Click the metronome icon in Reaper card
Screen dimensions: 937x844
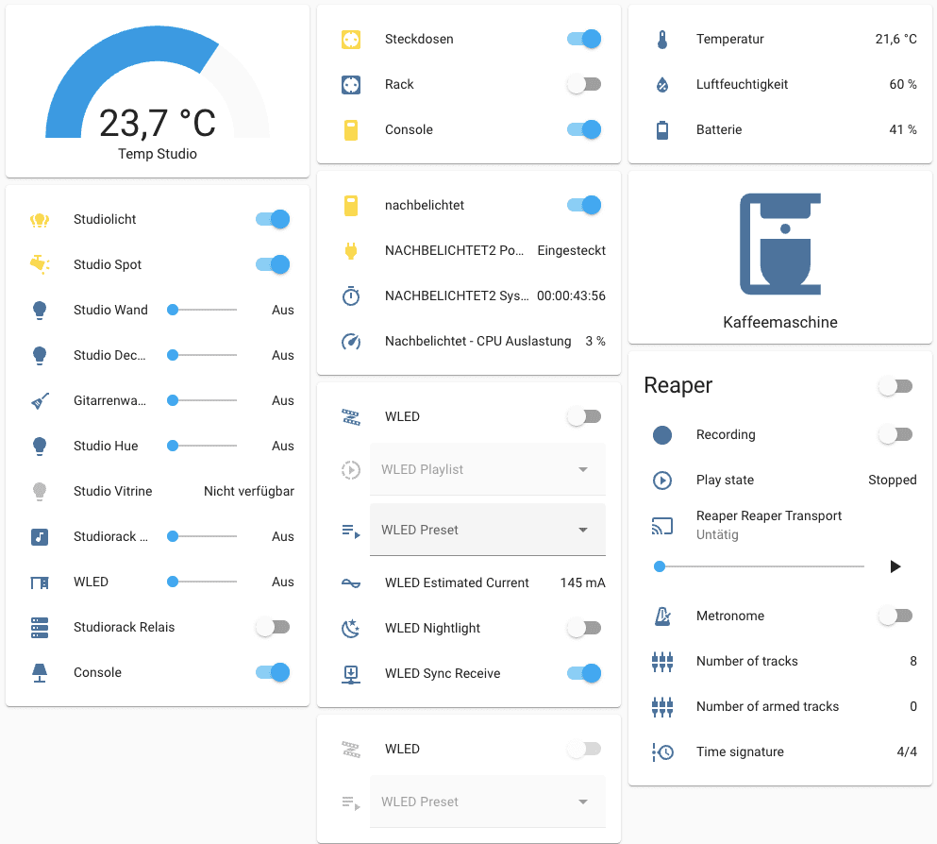click(x=662, y=616)
